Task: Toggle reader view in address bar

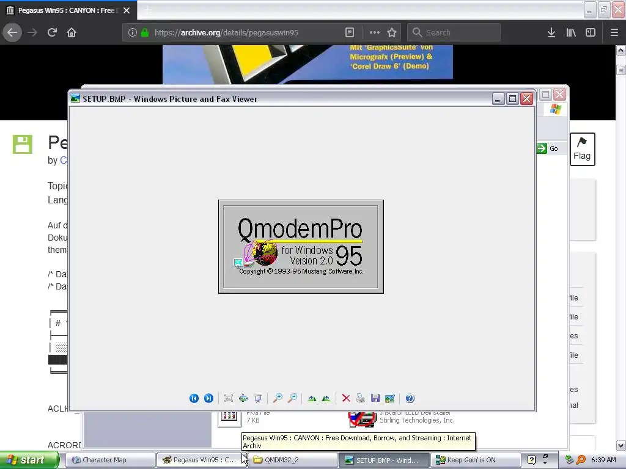Action: [350, 33]
